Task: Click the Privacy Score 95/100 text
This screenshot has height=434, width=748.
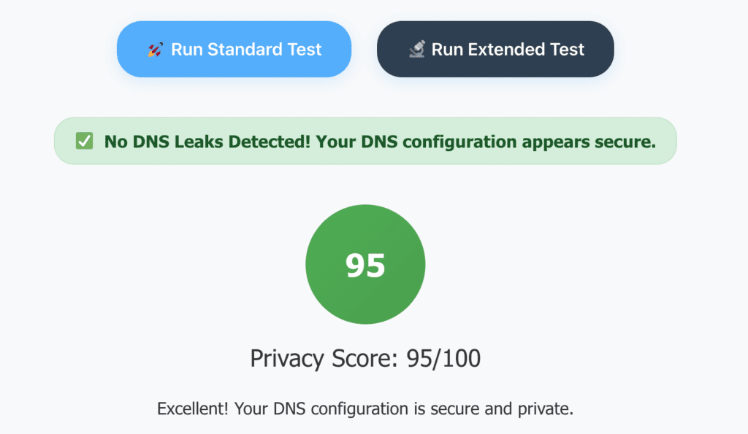Action: click(x=365, y=358)
